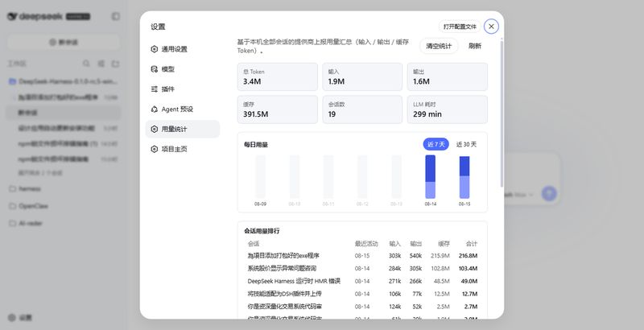Click the 08-09 empty bar
Viewport: 644px width, 330px height.
point(260,177)
